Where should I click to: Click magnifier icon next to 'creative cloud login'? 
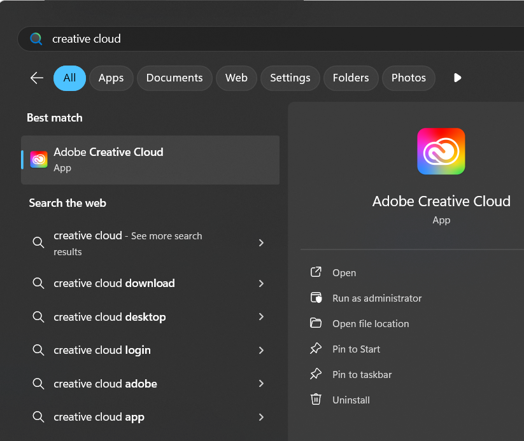[38, 350]
